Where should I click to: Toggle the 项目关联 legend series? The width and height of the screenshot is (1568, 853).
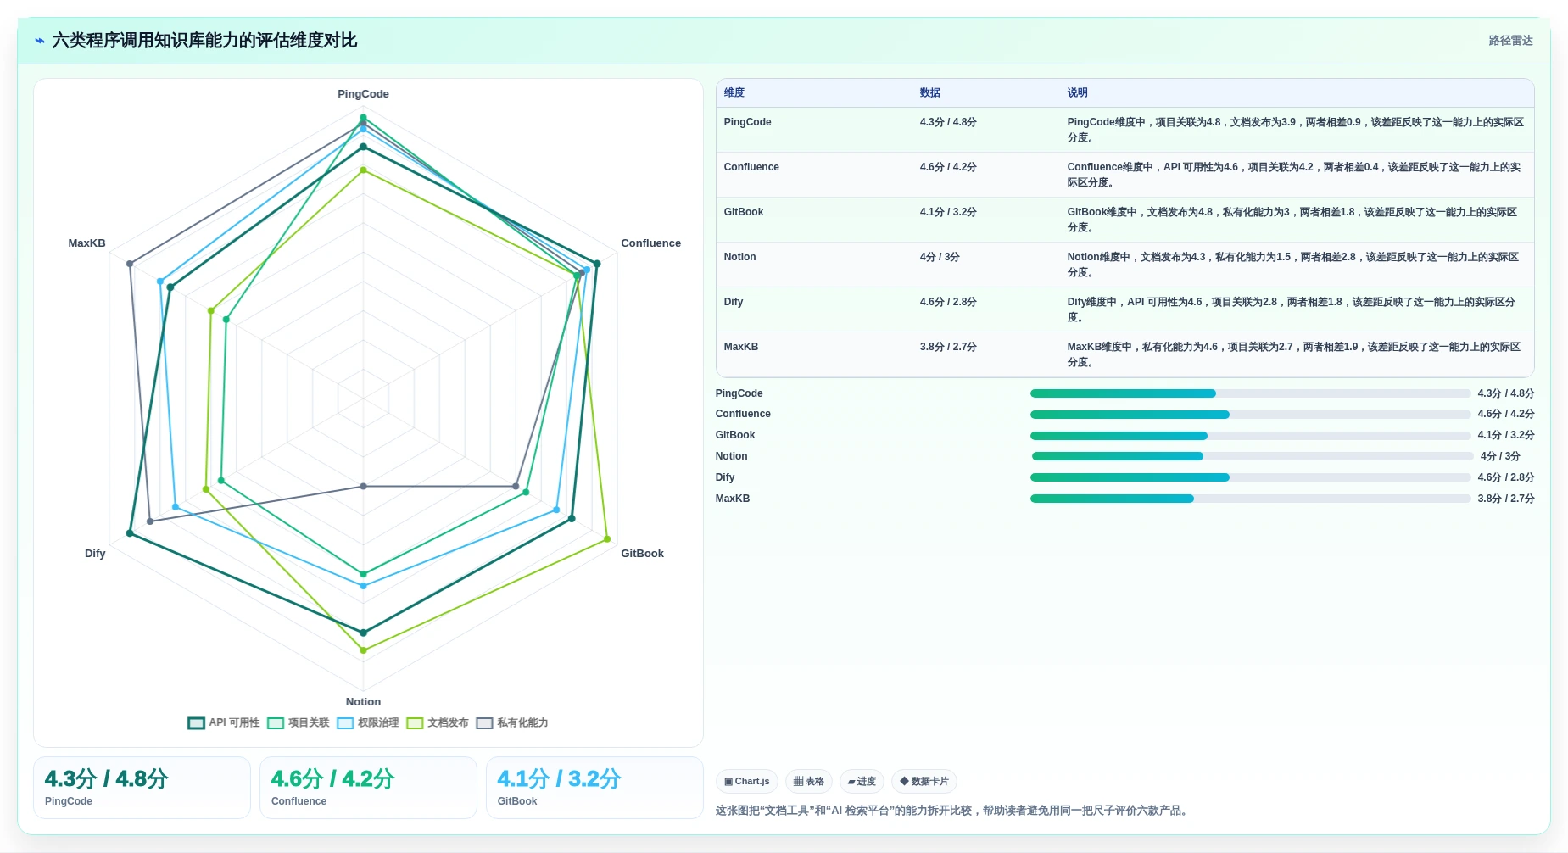298,723
